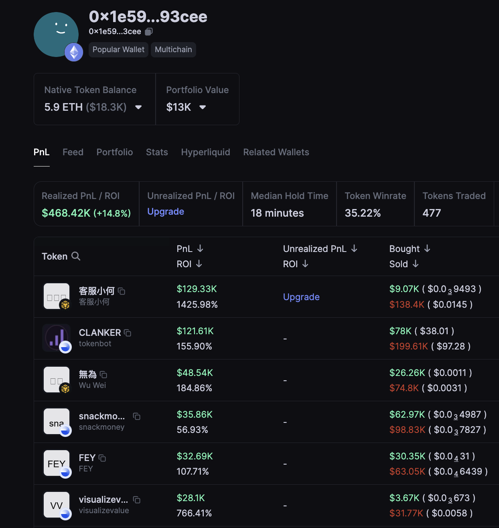Expand the Portfolio Value dropdown
The width and height of the screenshot is (499, 528).
pyautogui.click(x=203, y=107)
